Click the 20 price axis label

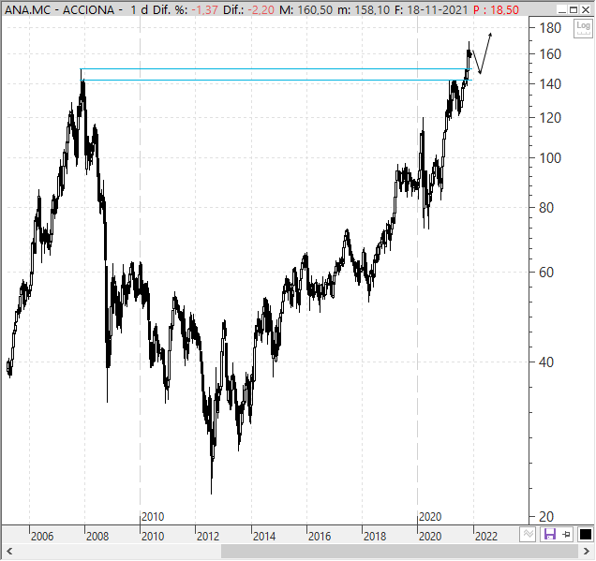pyautogui.click(x=546, y=517)
